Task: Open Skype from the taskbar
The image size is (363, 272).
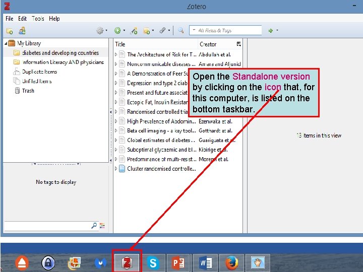Action: 153,263
